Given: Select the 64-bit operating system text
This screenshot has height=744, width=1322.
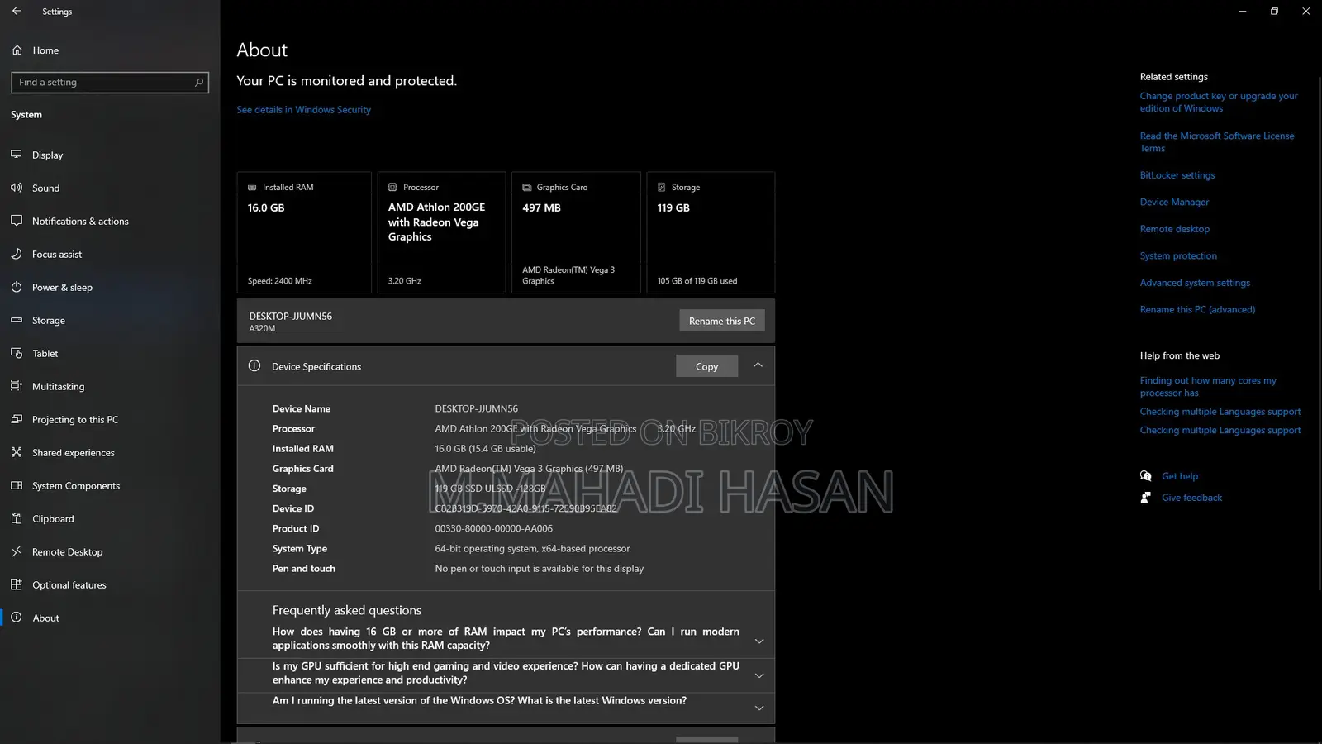Looking at the screenshot, I should [x=532, y=549].
